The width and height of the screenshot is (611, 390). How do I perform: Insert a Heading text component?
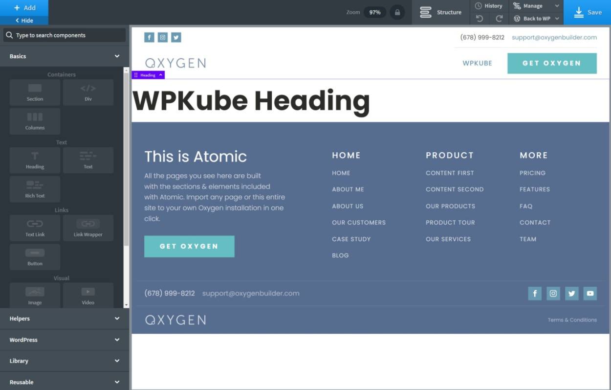pos(35,160)
